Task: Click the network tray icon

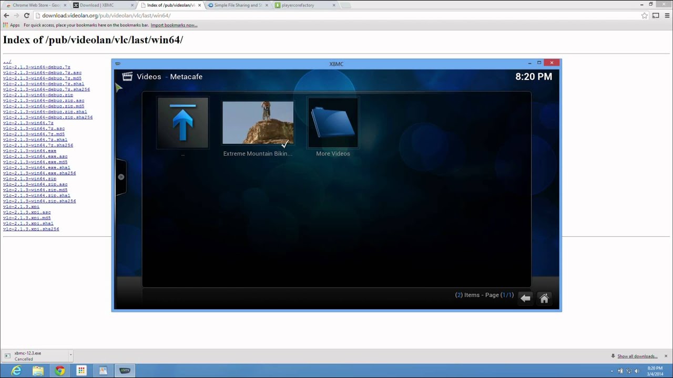Action: 628,371
